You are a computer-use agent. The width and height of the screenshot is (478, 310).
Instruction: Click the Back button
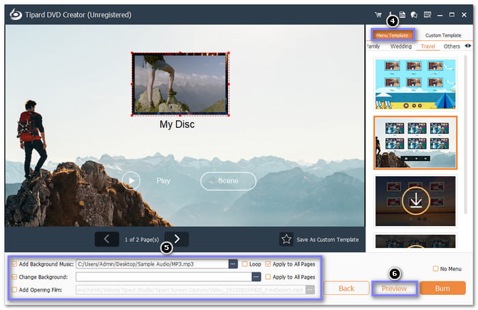pyautogui.click(x=346, y=288)
